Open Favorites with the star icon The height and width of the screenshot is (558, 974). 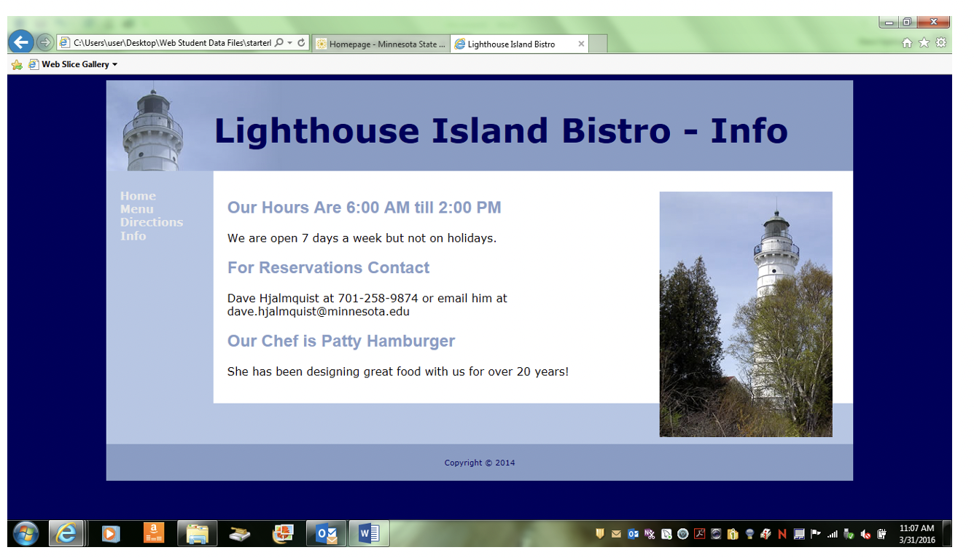pos(923,42)
